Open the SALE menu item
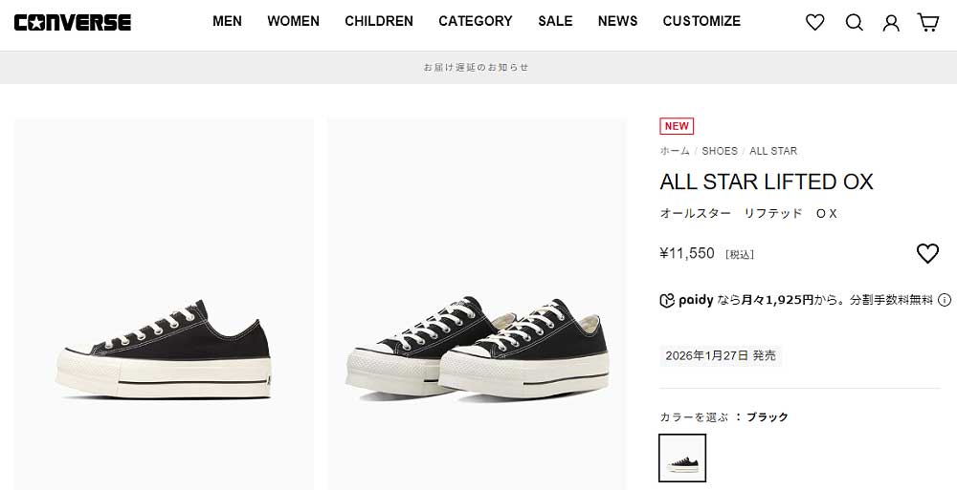 tap(555, 21)
